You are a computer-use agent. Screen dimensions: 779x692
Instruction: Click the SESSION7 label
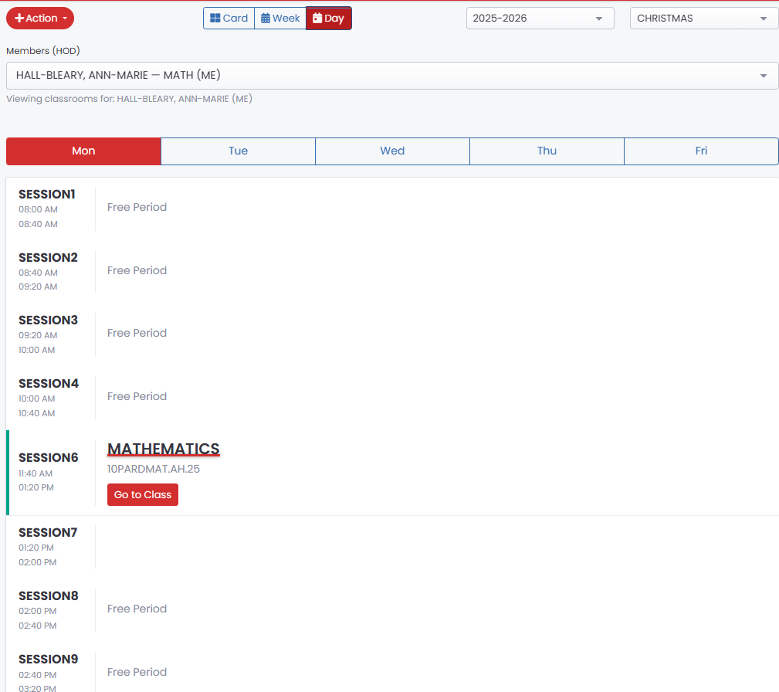[x=48, y=533]
